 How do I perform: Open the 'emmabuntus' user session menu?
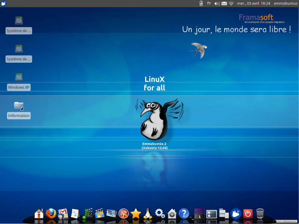286,3
